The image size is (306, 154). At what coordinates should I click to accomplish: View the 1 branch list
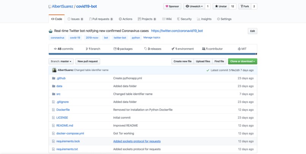point(93,49)
